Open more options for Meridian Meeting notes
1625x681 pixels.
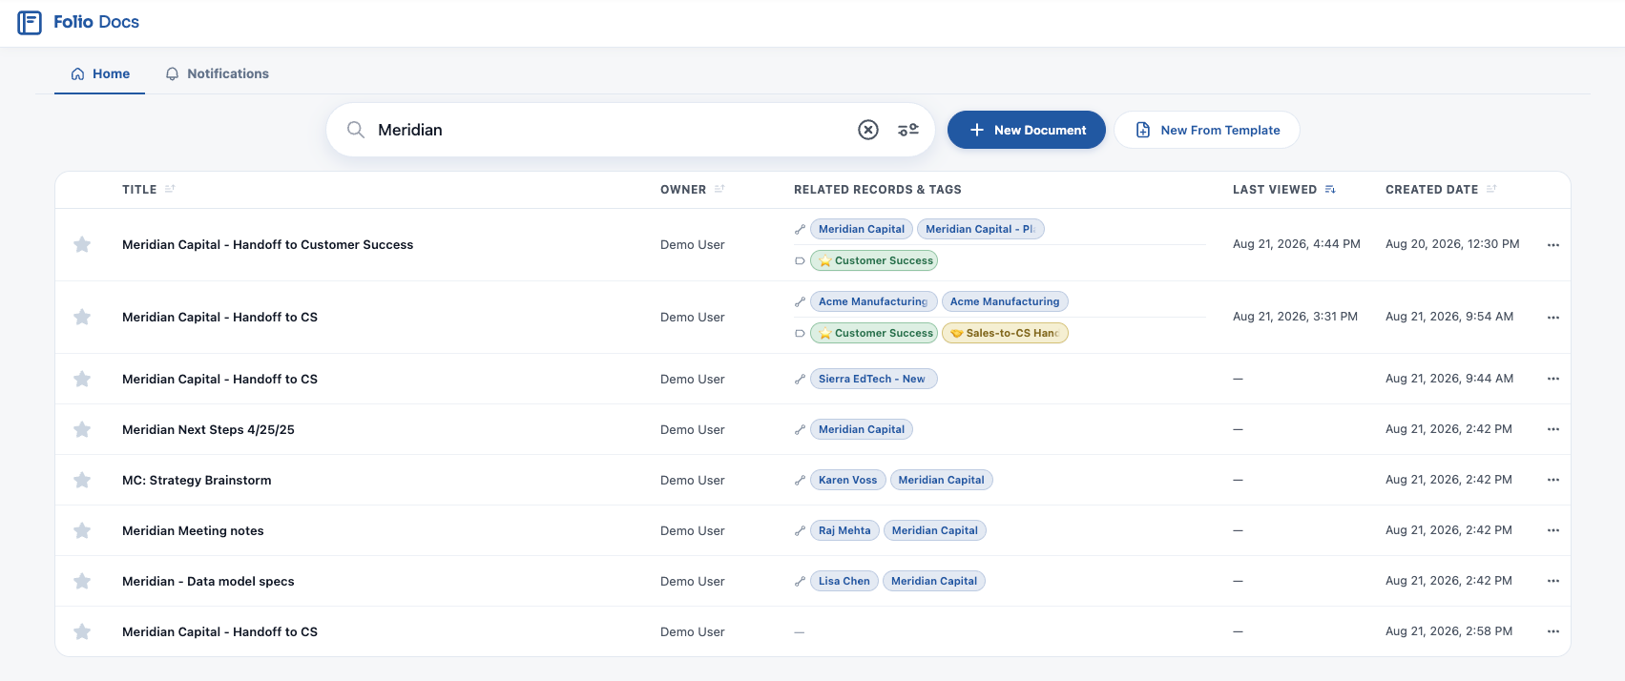(x=1553, y=530)
